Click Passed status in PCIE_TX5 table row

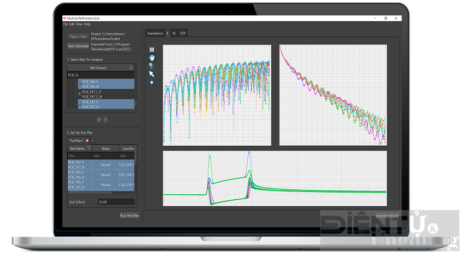[x=106, y=185]
